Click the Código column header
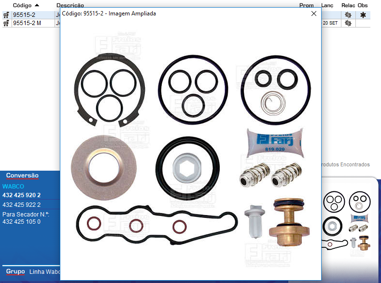381x283 pixels. point(22,5)
